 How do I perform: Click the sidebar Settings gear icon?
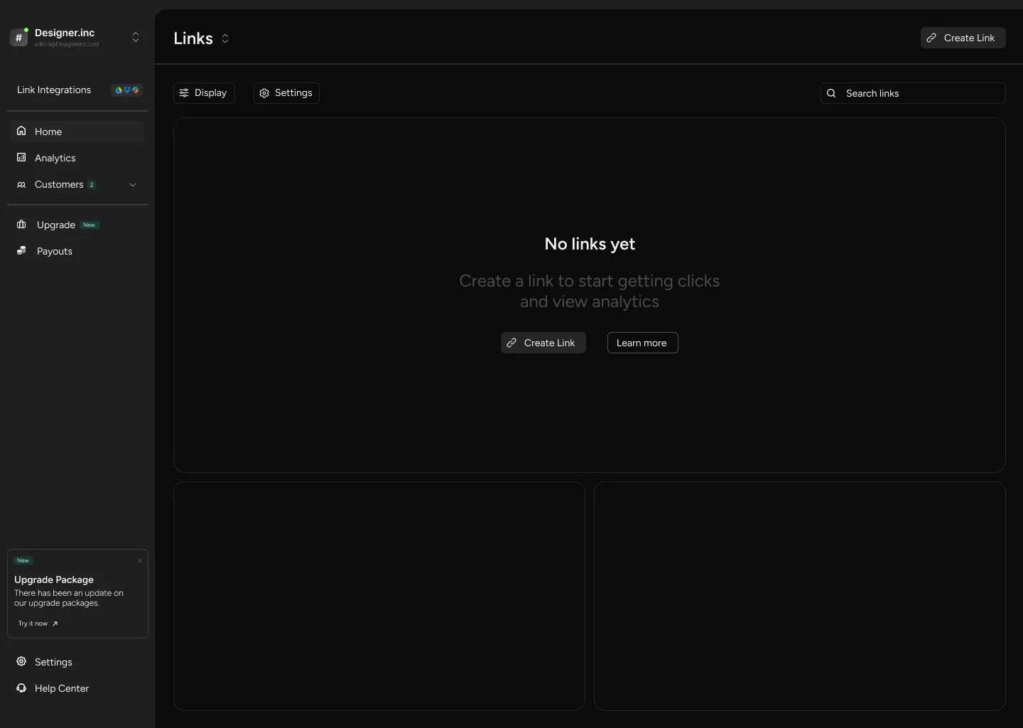(21, 662)
